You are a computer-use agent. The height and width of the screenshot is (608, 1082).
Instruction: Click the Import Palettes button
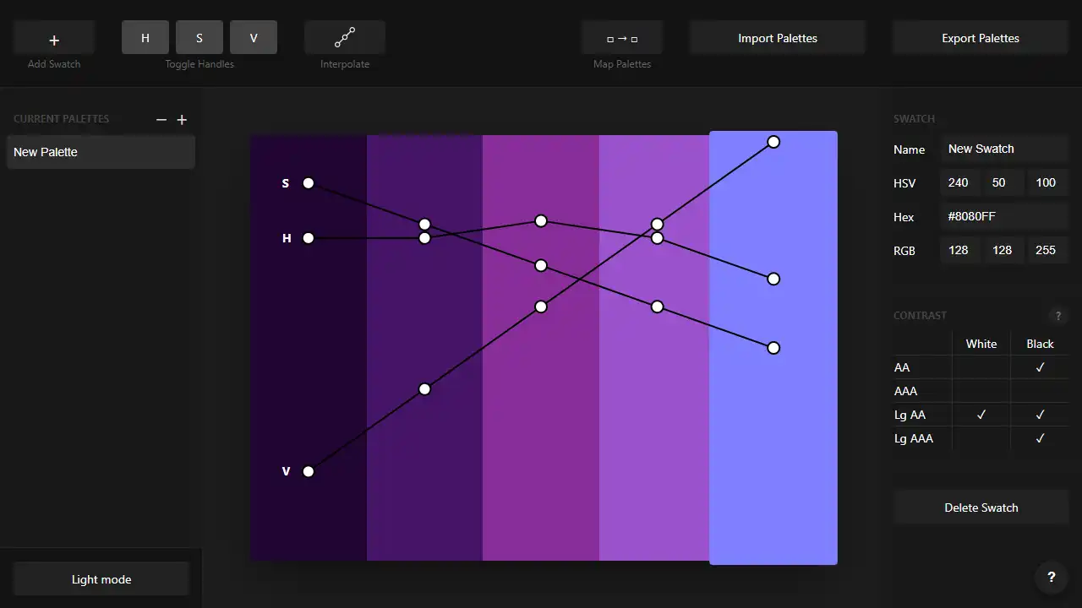(777, 37)
